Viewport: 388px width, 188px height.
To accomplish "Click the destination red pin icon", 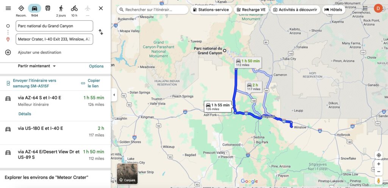I will pos(8,39).
